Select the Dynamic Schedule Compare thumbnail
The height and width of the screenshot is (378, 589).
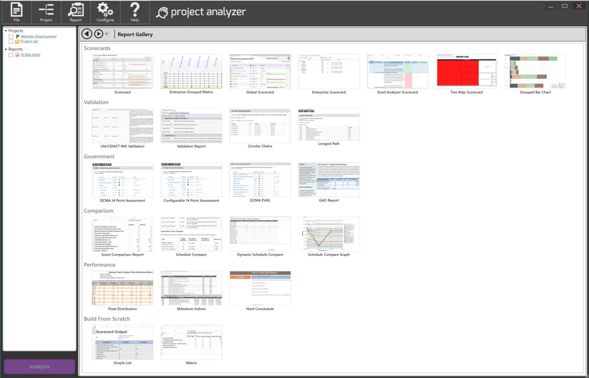pos(260,234)
